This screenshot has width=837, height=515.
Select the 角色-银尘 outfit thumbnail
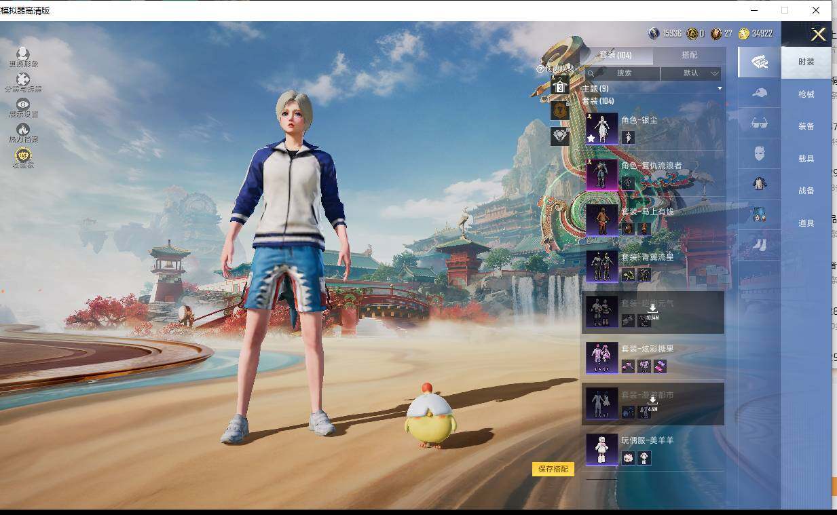coord(601,129)
